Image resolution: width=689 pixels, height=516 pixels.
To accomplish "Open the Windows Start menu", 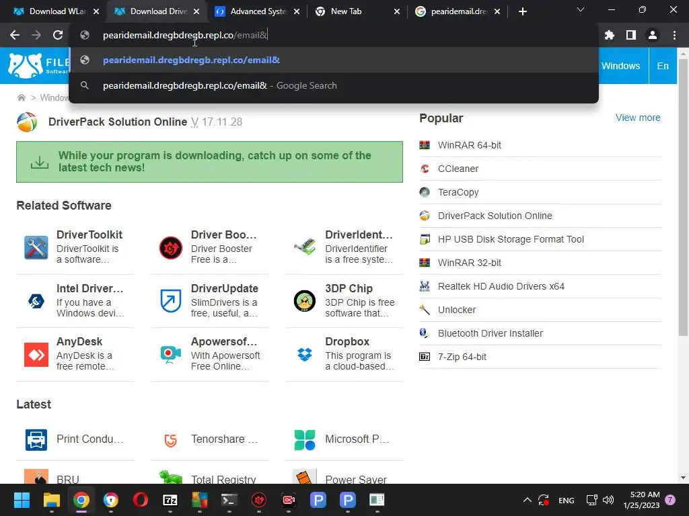I will (x=22, y=500).
